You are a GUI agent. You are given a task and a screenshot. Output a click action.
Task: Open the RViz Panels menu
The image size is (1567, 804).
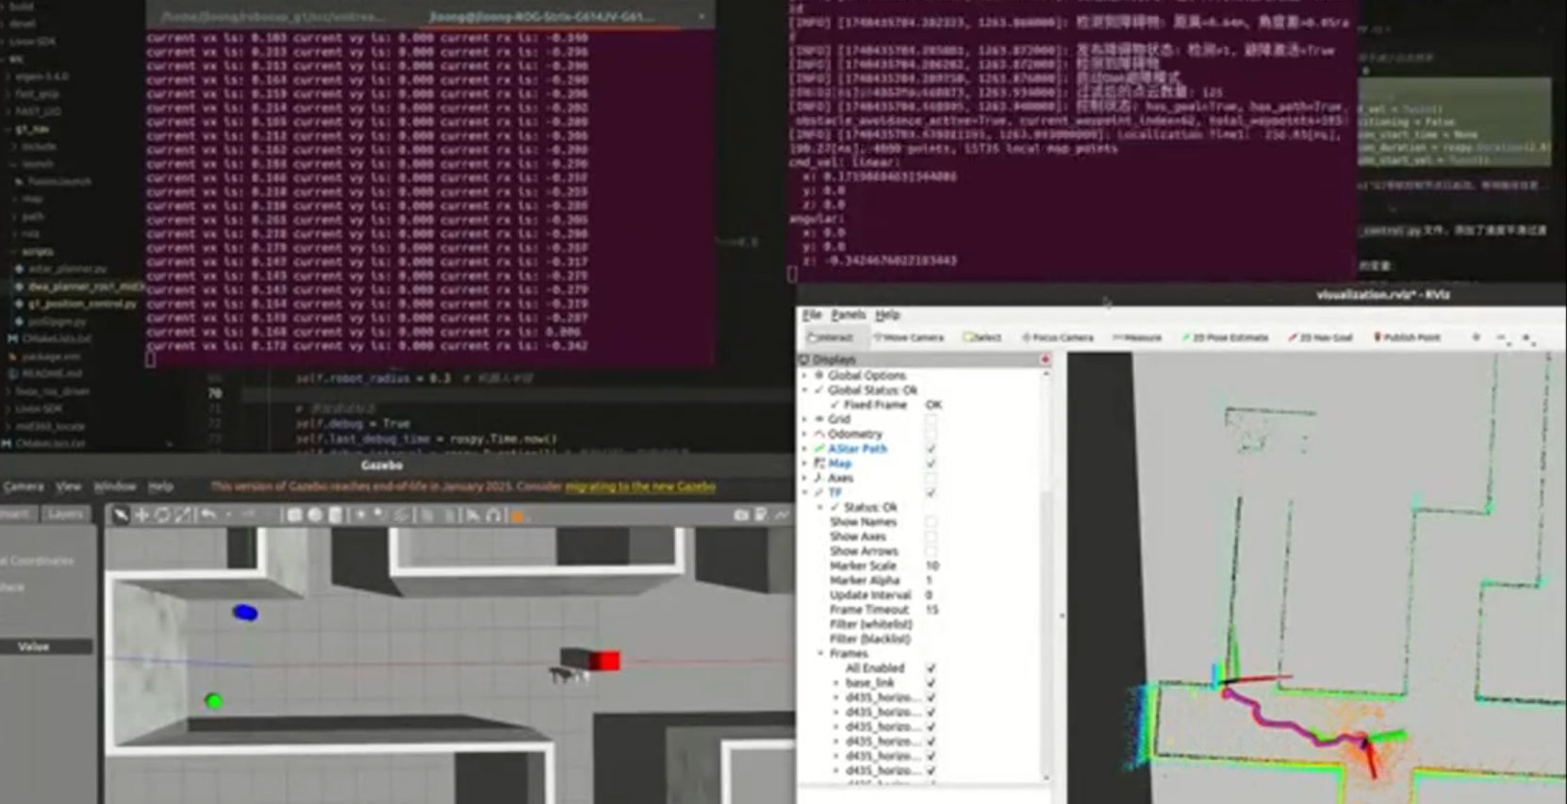pyautogui.click(x=849, y=315)
